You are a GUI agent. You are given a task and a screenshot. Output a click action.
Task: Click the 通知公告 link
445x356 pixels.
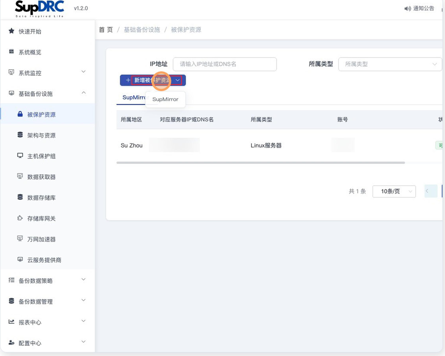click(x=424, y=9)
